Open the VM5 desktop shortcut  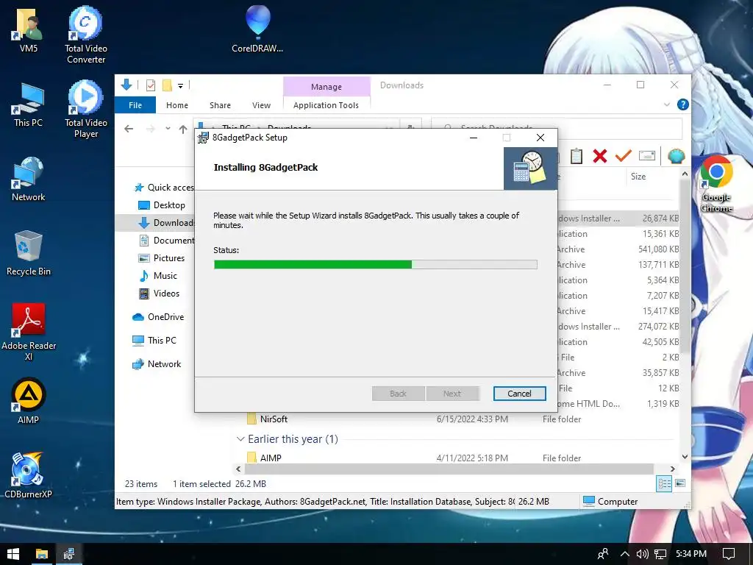coord(29,30)
